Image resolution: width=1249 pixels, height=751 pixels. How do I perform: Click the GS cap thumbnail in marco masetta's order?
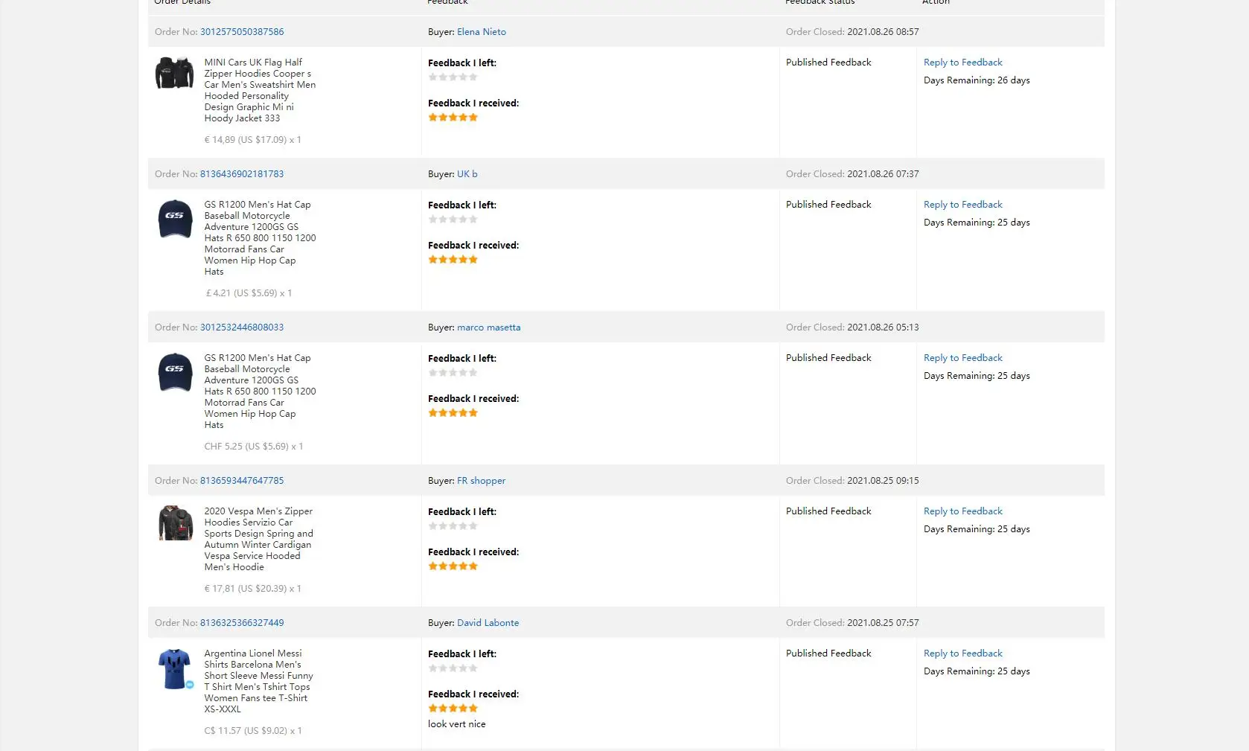[175, 372]
